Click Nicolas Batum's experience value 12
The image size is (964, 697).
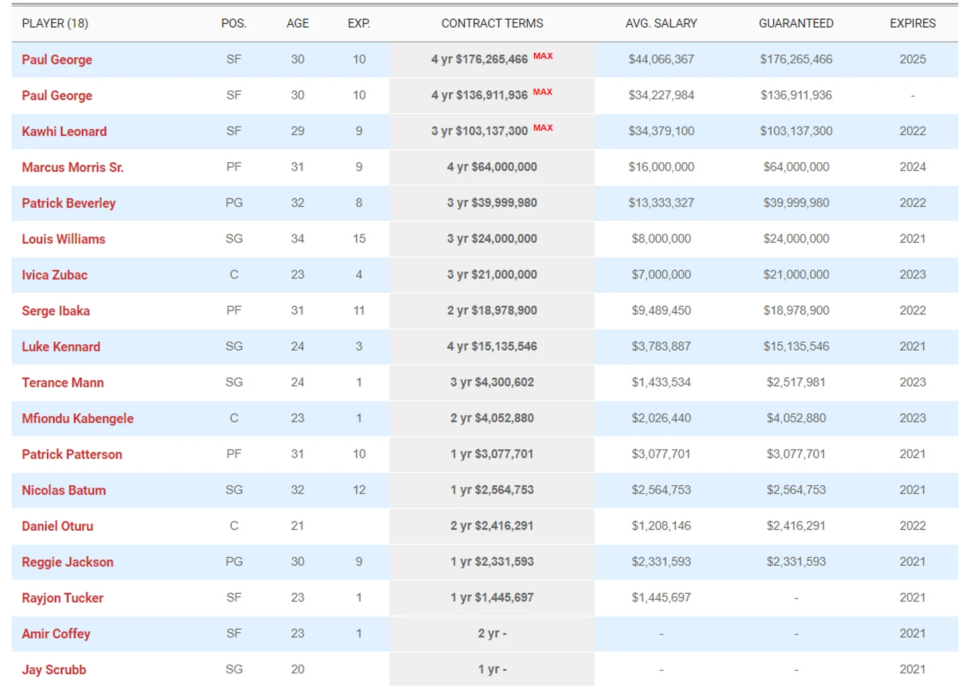pos(359,491)
